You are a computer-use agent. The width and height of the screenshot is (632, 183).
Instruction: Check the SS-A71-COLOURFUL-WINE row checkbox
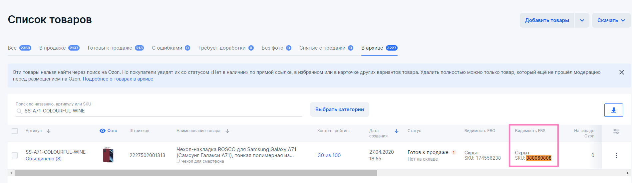(x=15, y=155)
